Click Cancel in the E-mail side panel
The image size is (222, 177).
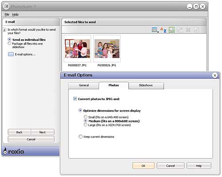[x=31, y=139]
